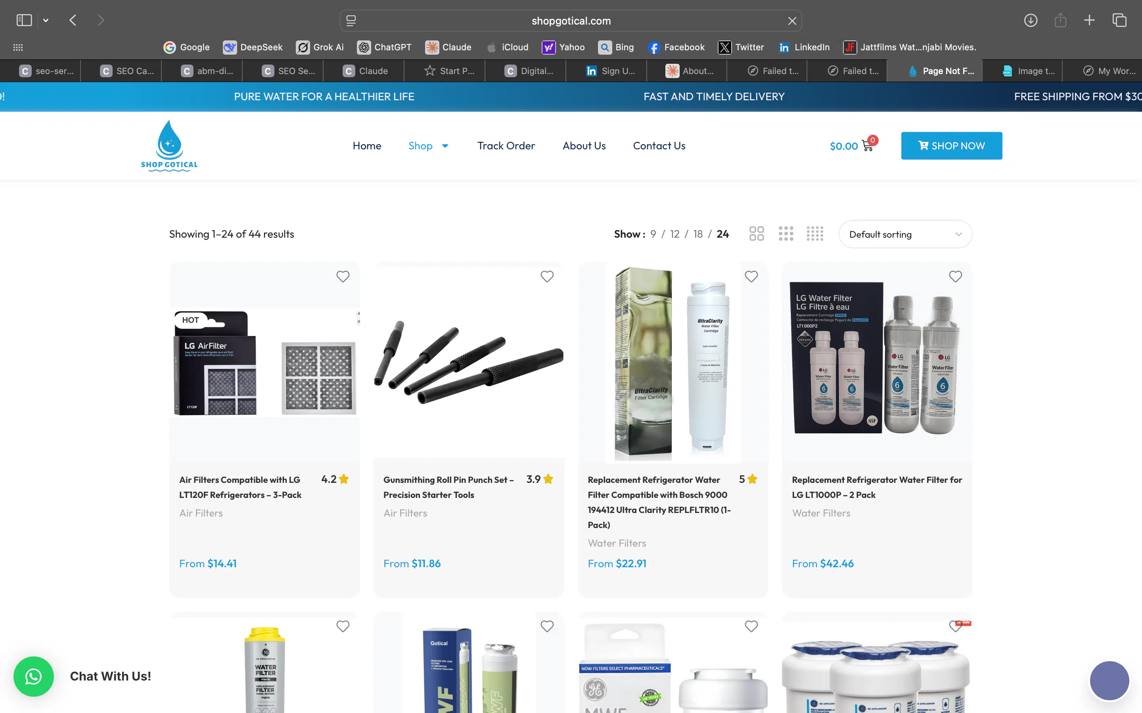Expand the Shop menu chevron
Viewport: 1142px width, 713px height.
coord(445,146)
